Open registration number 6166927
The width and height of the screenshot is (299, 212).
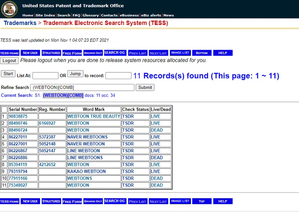pyautogui.click(x=47, y=123)
